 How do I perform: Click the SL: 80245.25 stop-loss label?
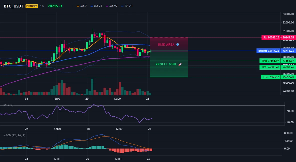tap(271, 37)
